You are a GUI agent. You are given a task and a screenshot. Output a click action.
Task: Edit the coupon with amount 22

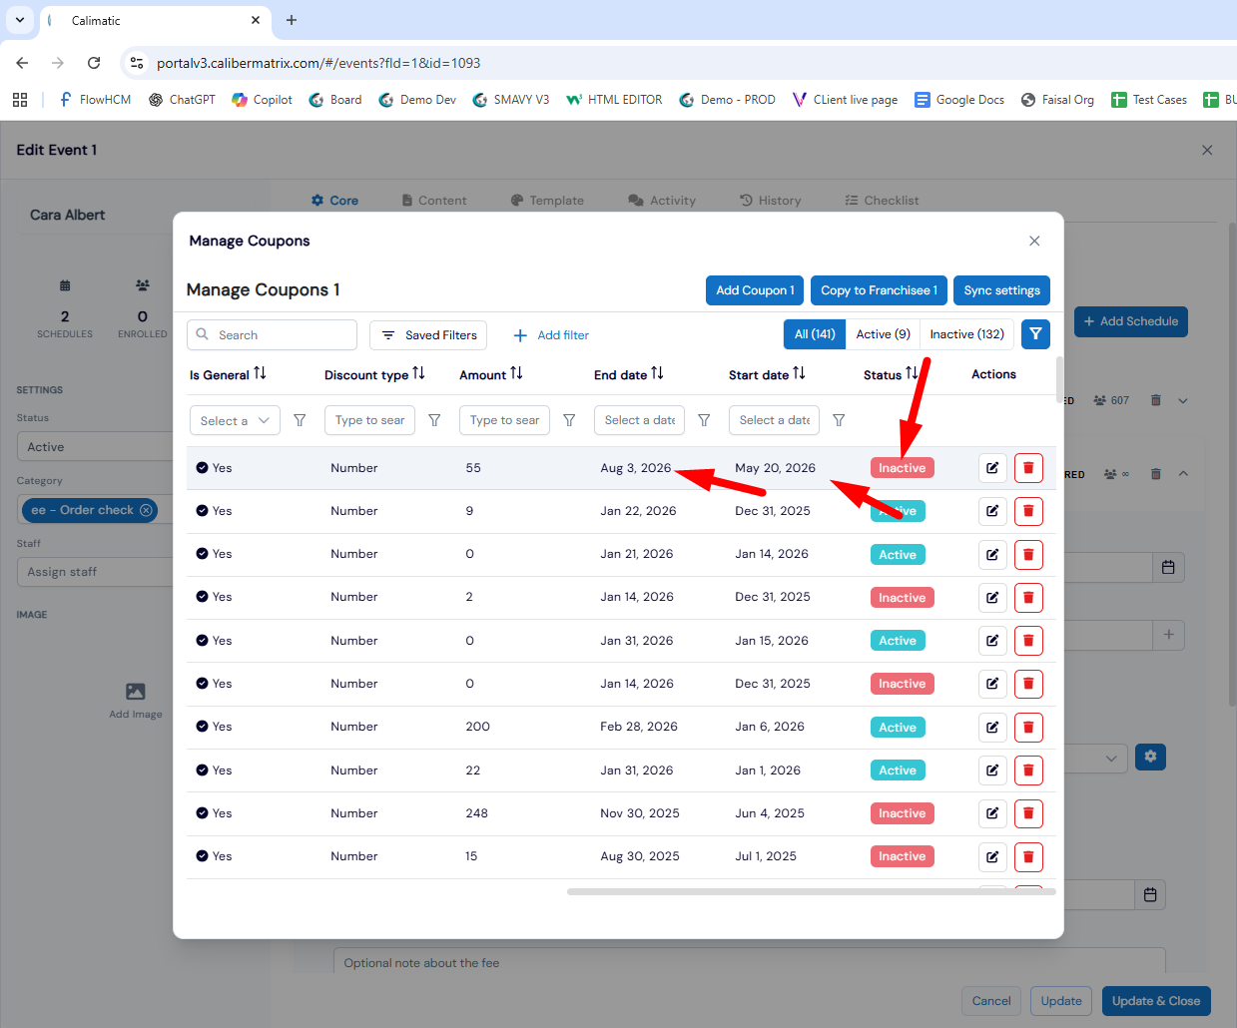tap(992, 771)
